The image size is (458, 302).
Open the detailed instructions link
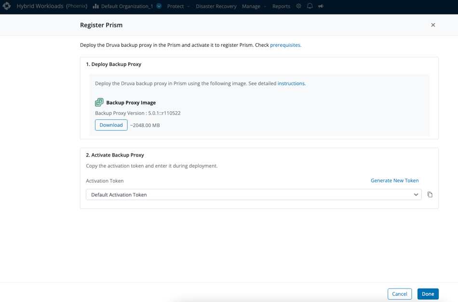(x=291, y=83)
